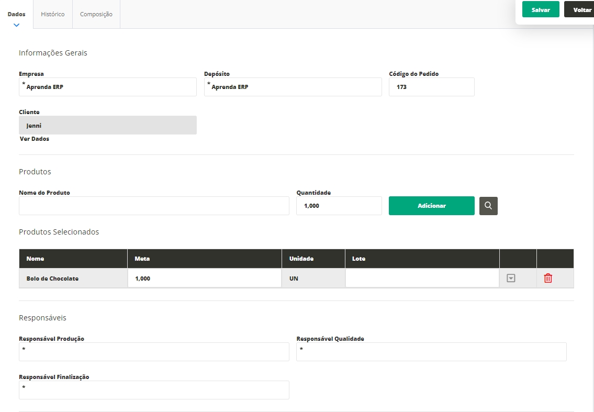Focus the Responsável Produção field

(x=154, y=352)
